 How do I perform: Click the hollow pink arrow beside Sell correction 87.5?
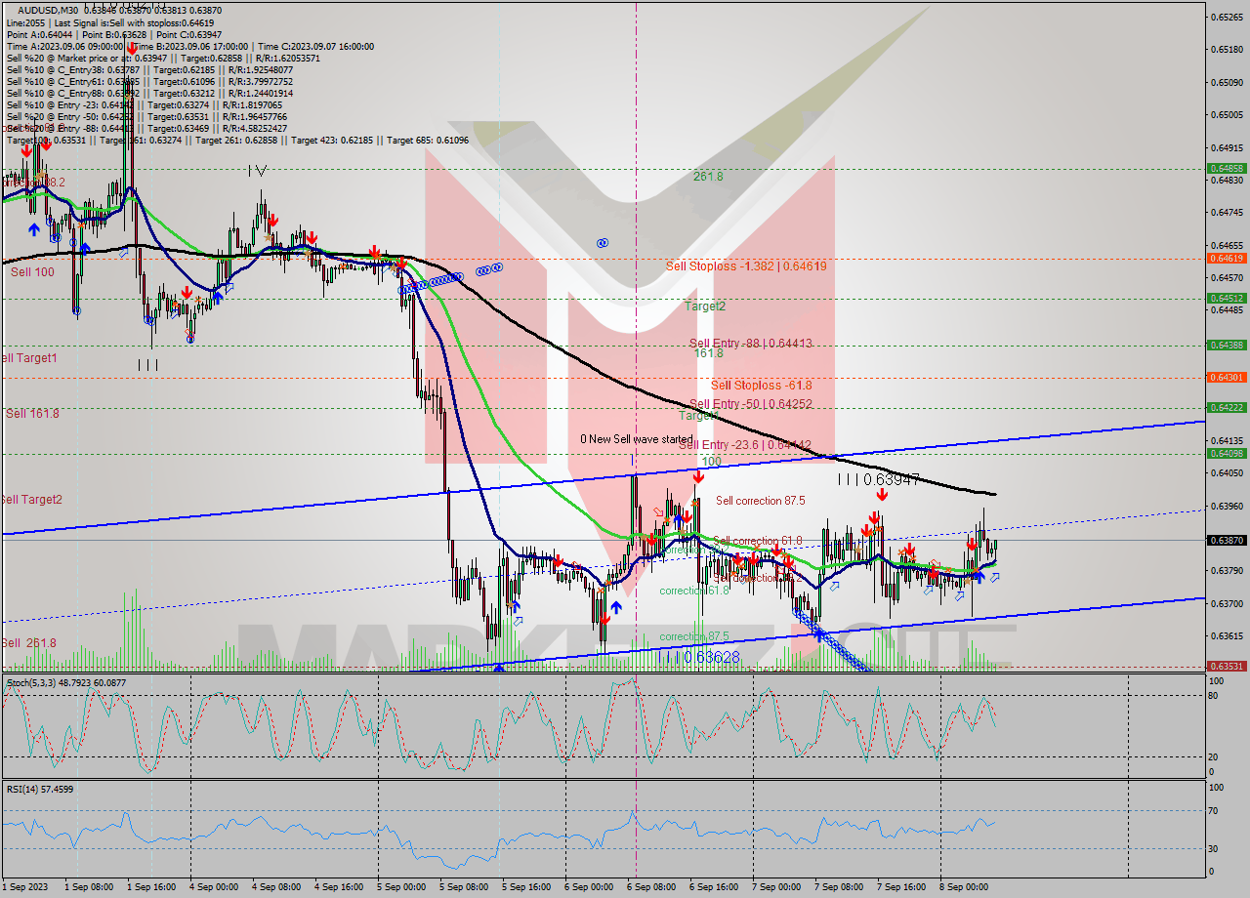[657, 512]
